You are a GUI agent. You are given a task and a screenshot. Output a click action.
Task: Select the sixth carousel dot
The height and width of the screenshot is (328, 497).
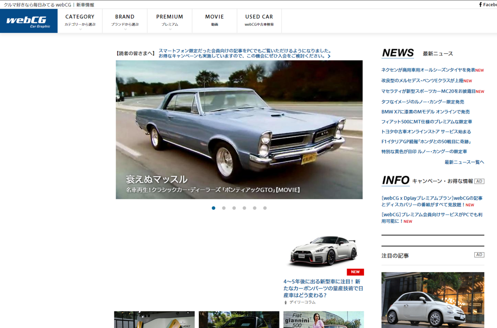(265, 208)
